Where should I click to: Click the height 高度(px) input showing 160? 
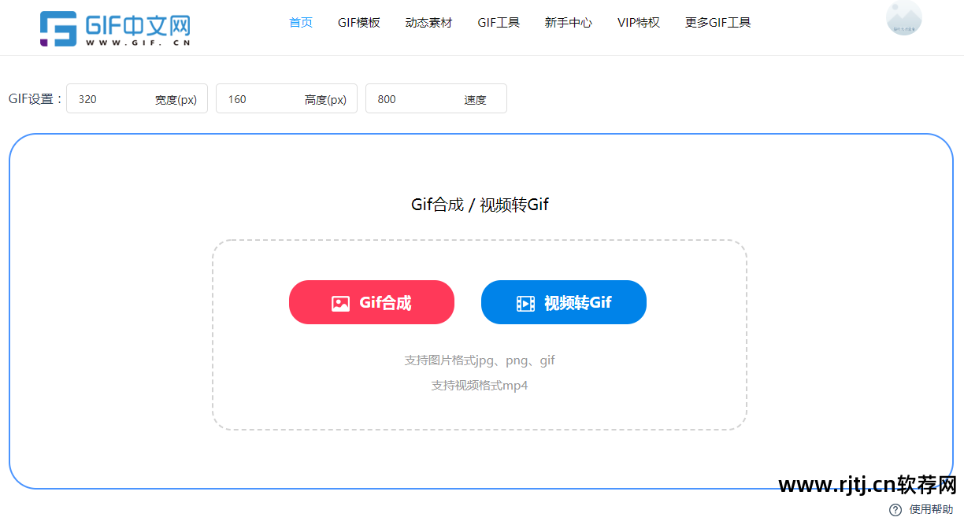point(286,98)
